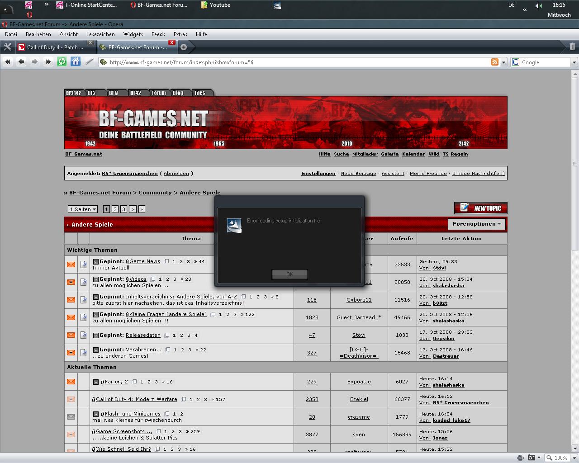Screen dimensions: 579x463
Task: Go back one page in Opera
Action: [21, 62]
